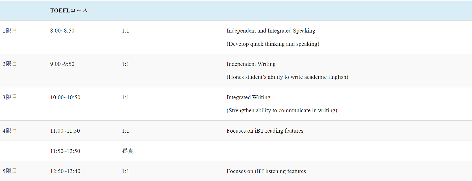Click the 8:00~8:50 time cell
This screenshot has width=472, height=181.
click(62, 31)
